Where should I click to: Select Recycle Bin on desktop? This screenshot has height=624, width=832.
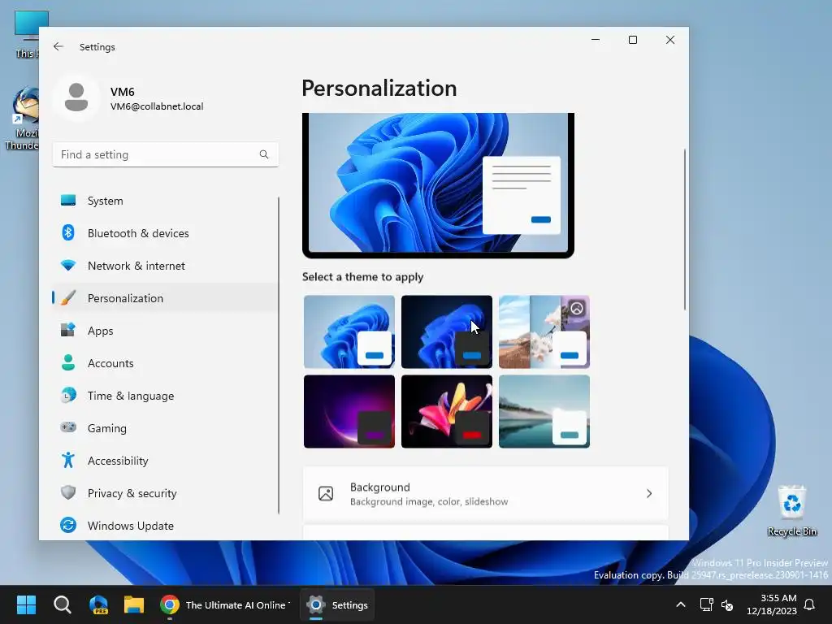[791, 510]
